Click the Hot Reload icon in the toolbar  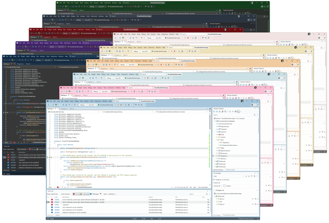[x=121, y=105]
